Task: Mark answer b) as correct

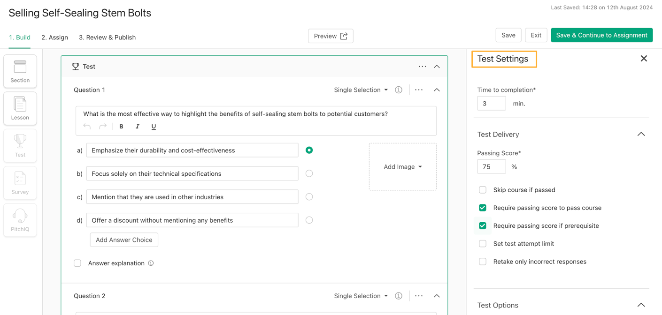Action: pyautogui.click(x=309, y=173)
